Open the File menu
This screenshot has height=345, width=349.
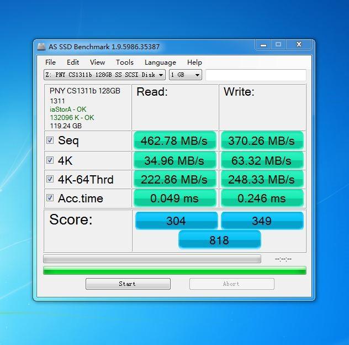[x=50, y=62]
